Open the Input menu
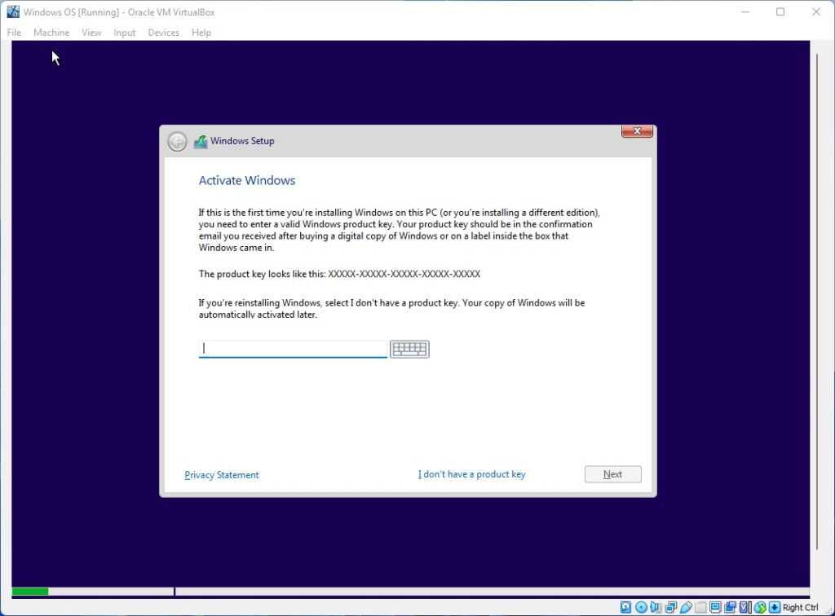The image size is (835, 616). (124, 33)
